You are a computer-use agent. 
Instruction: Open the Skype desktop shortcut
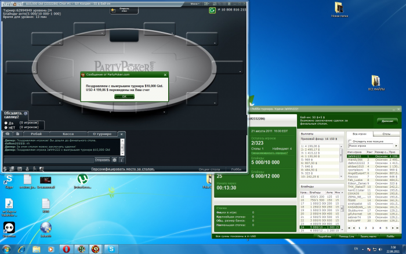[x=9, y=181]
